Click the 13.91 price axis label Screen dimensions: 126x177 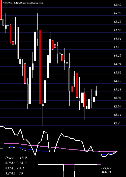pyautogui.click(x=117, y=64)
